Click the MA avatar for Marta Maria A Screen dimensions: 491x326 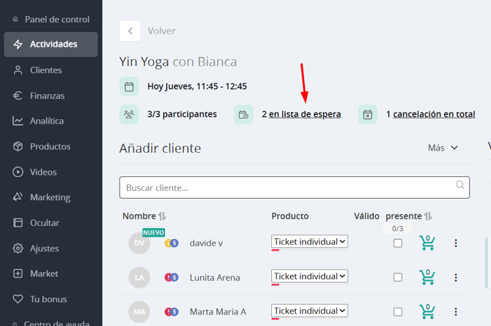[139, 311]
